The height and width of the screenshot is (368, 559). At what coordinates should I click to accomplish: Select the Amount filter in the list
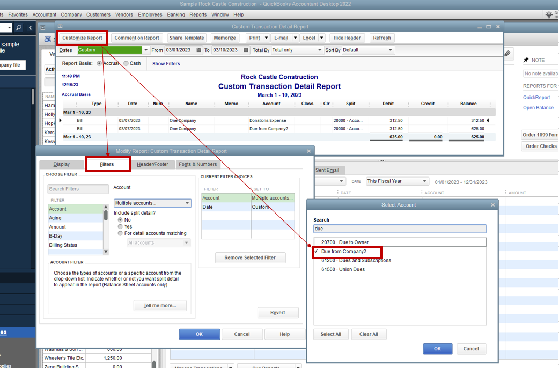[x=76, y=227]
